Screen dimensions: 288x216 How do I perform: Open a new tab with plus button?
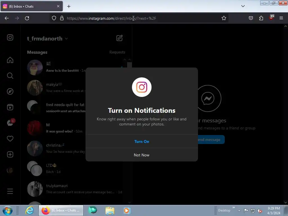pyautogui.click(x=69, y=6)
